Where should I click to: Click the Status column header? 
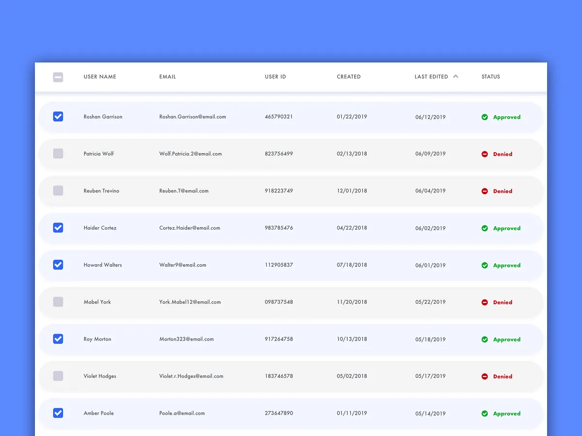(491, 77)
